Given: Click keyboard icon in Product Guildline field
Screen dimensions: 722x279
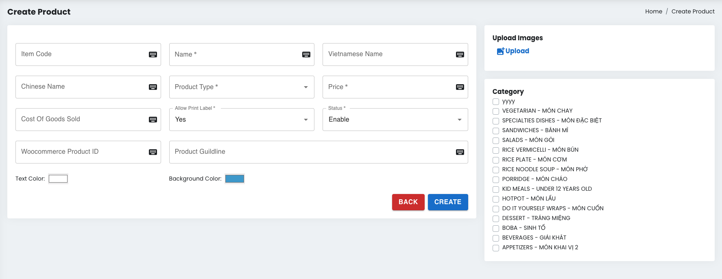Looking at the screenshot, I should click(460, 152).
